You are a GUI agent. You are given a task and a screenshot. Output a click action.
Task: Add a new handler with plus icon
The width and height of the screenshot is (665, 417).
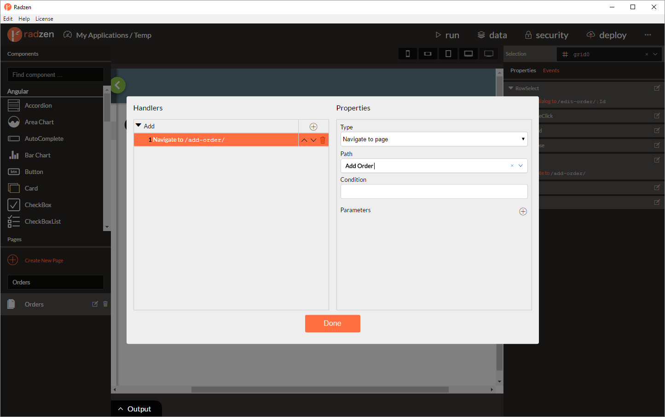coord(313,127)
